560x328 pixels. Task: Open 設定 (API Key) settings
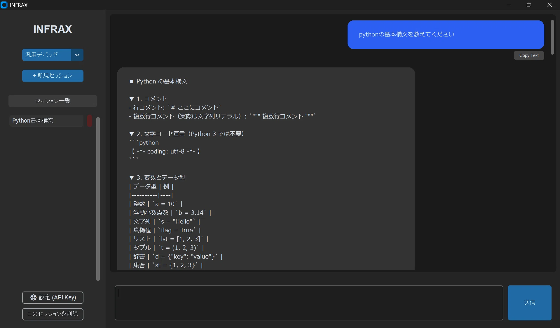tap(53, 297)
